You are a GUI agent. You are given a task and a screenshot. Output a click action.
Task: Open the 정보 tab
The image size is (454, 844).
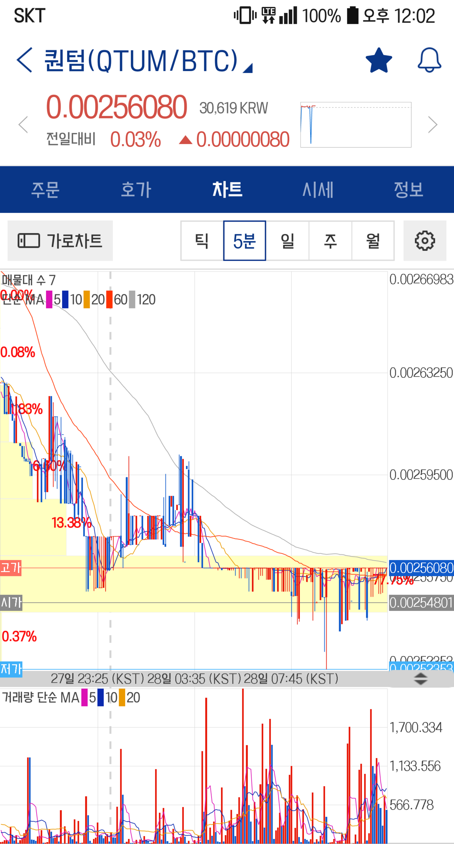409,189
